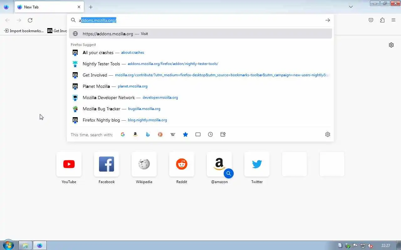Open Save to Pocket button

coord(371,20)
